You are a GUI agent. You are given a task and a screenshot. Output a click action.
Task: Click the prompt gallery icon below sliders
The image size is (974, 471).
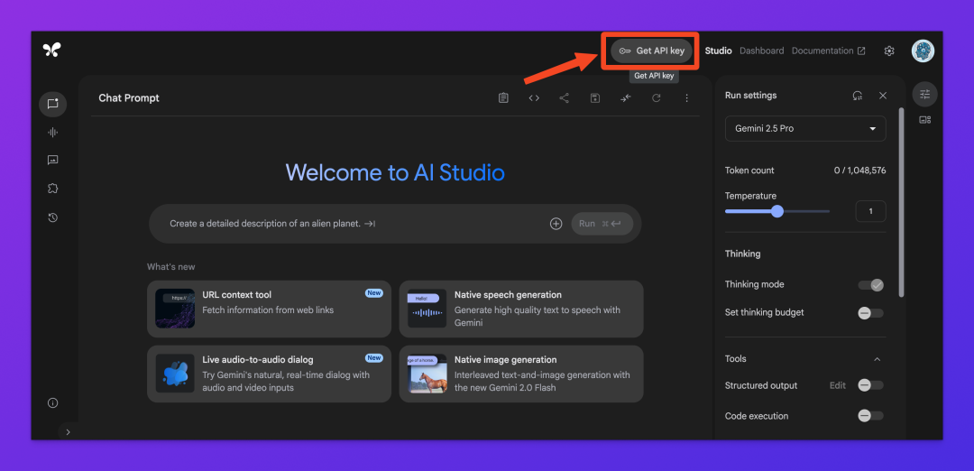click(925, 120)
